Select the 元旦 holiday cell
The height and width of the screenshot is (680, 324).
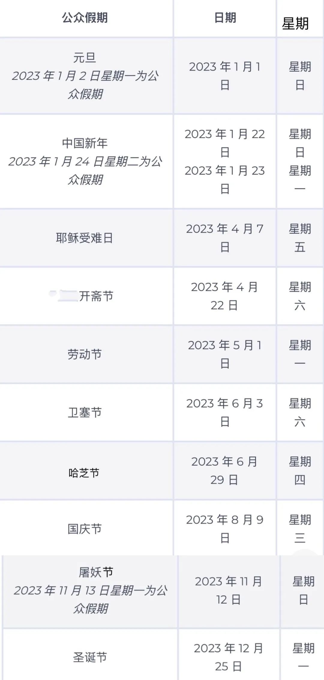coord(85,57)
